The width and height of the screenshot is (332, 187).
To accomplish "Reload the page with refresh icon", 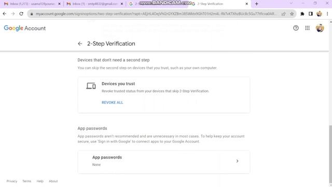I will (21, 14).
